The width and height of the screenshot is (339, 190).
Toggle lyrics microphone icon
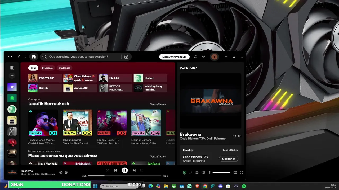(191, 173)
